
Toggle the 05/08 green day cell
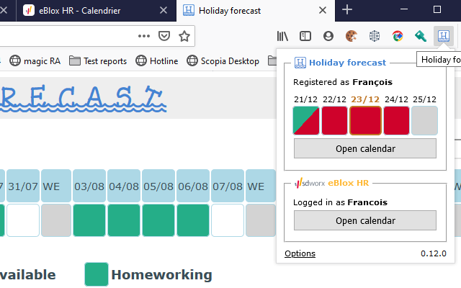[x=158, y=220]
